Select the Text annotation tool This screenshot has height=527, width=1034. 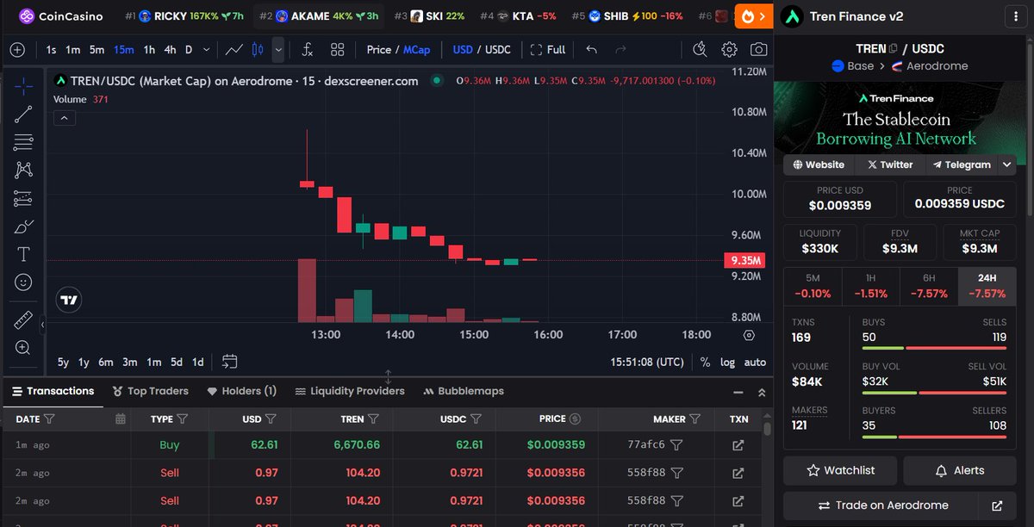(x=23, y=255)
